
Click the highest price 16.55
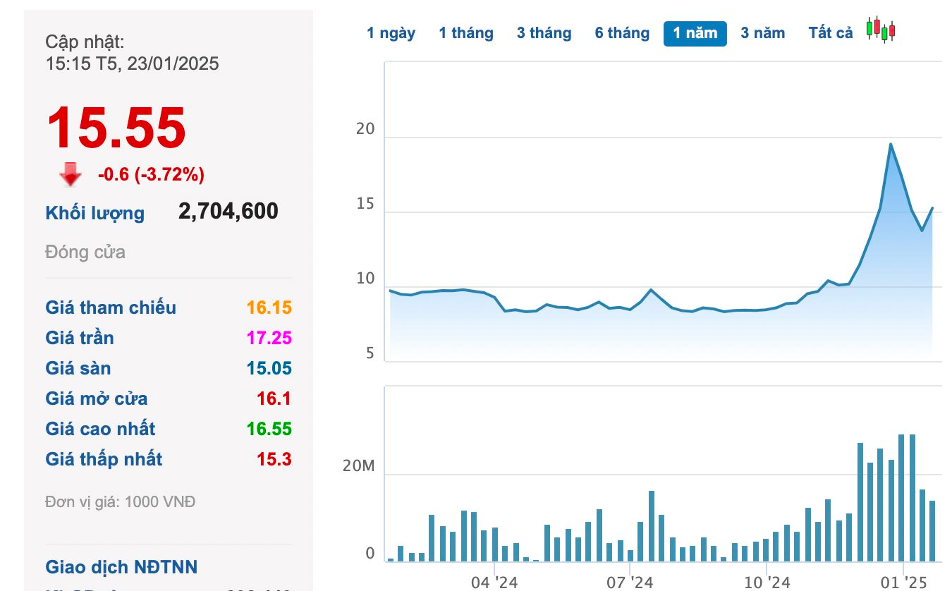tap(269, 429)
